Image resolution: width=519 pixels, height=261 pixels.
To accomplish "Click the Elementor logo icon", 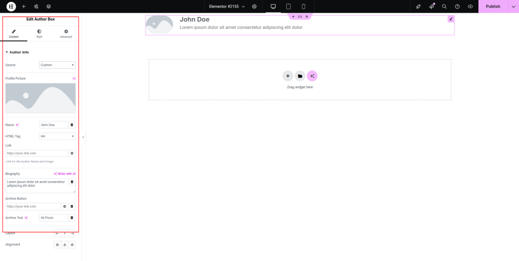I will pos(11,6).
